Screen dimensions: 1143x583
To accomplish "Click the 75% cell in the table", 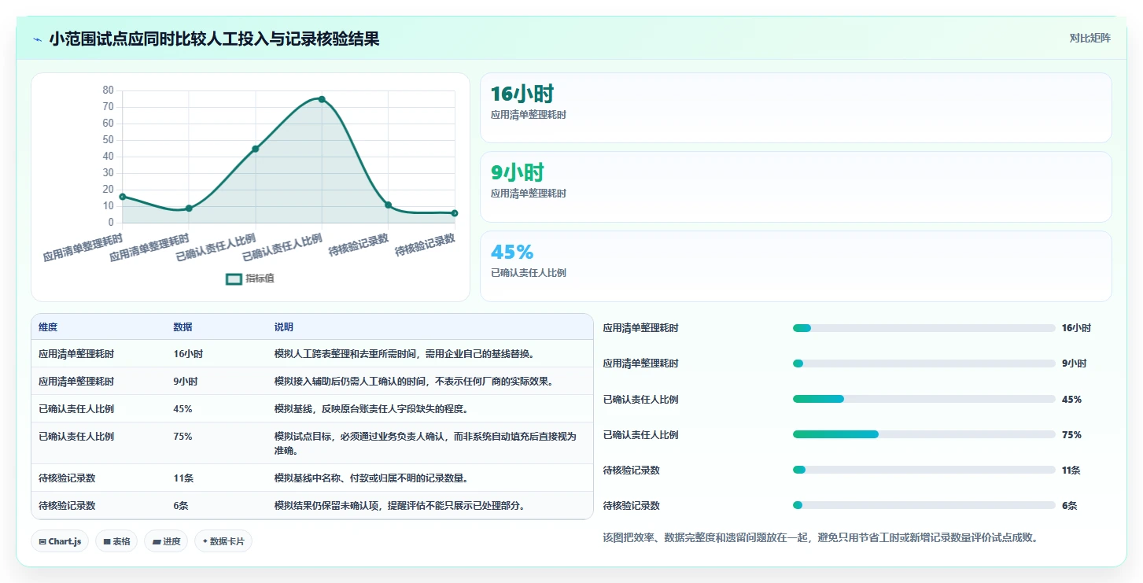I will point(183,437).
